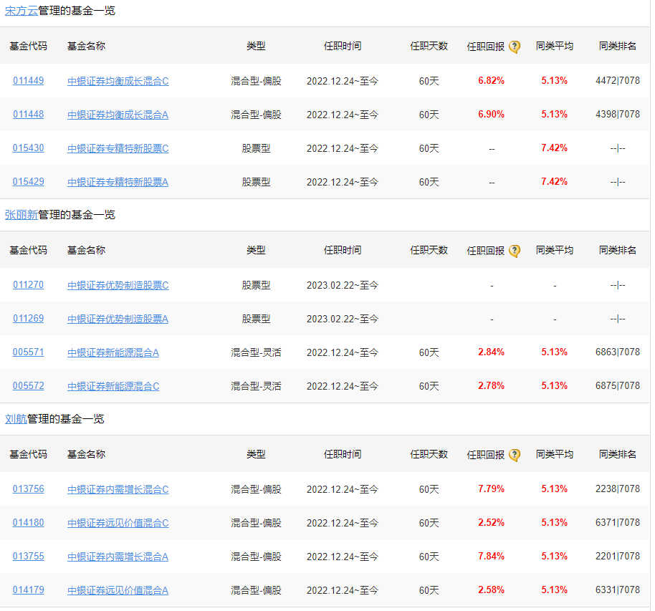
Task: Select ranking 2201|7078 cell
Action: click(618, 557)
